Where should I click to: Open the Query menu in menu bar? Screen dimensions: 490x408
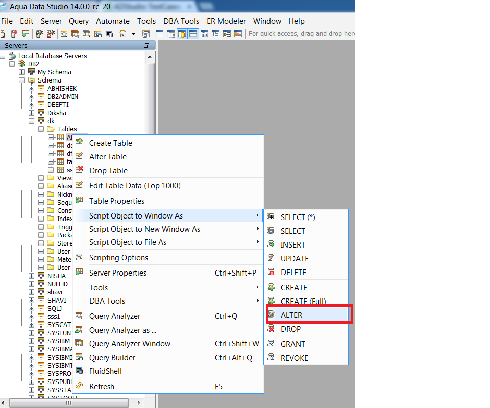point(79,21)
